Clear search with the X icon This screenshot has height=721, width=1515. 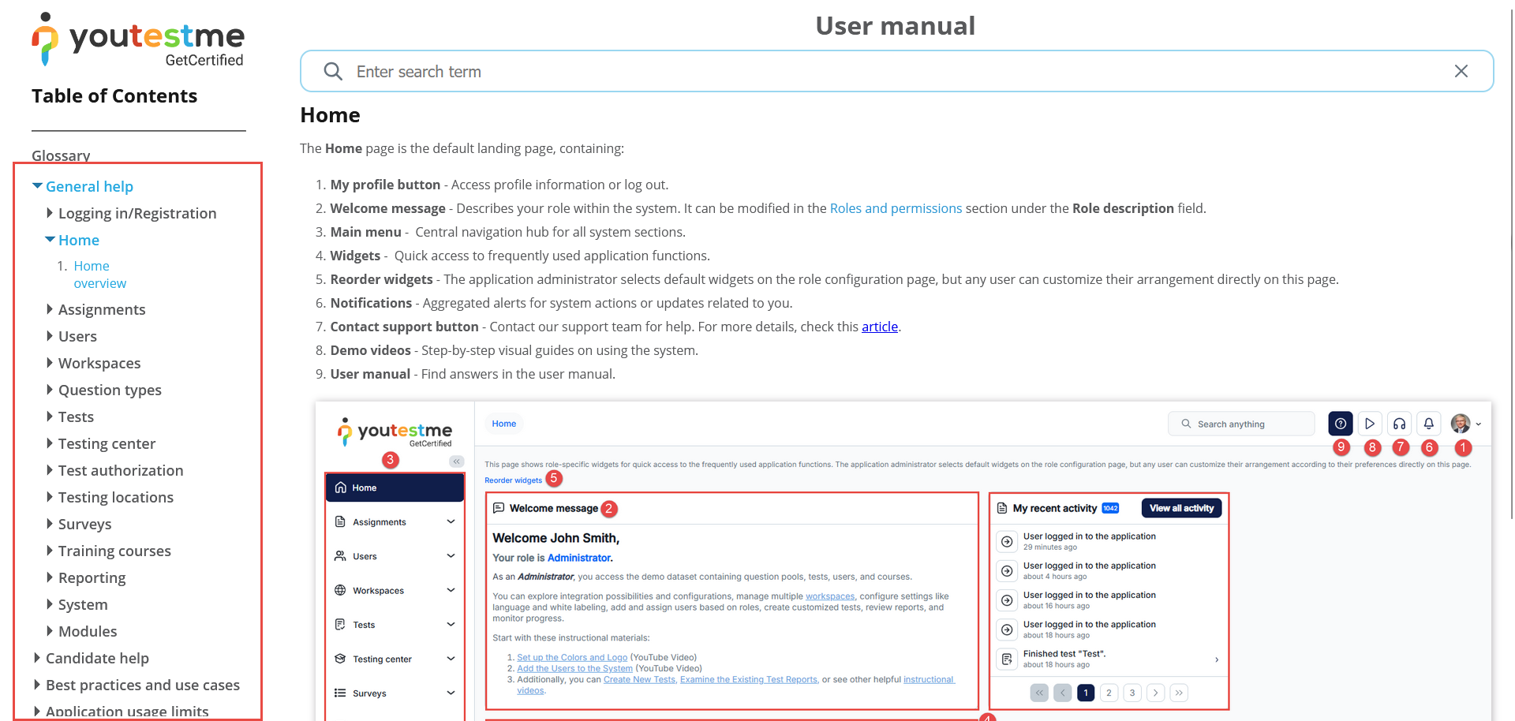tap(1461, 72)
